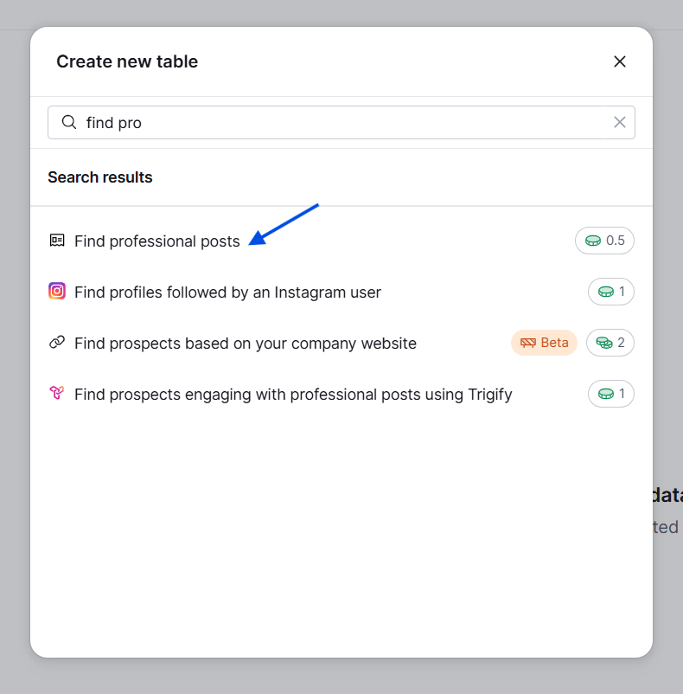Click the 1 credit badge on Instagram row

point(611,292)
